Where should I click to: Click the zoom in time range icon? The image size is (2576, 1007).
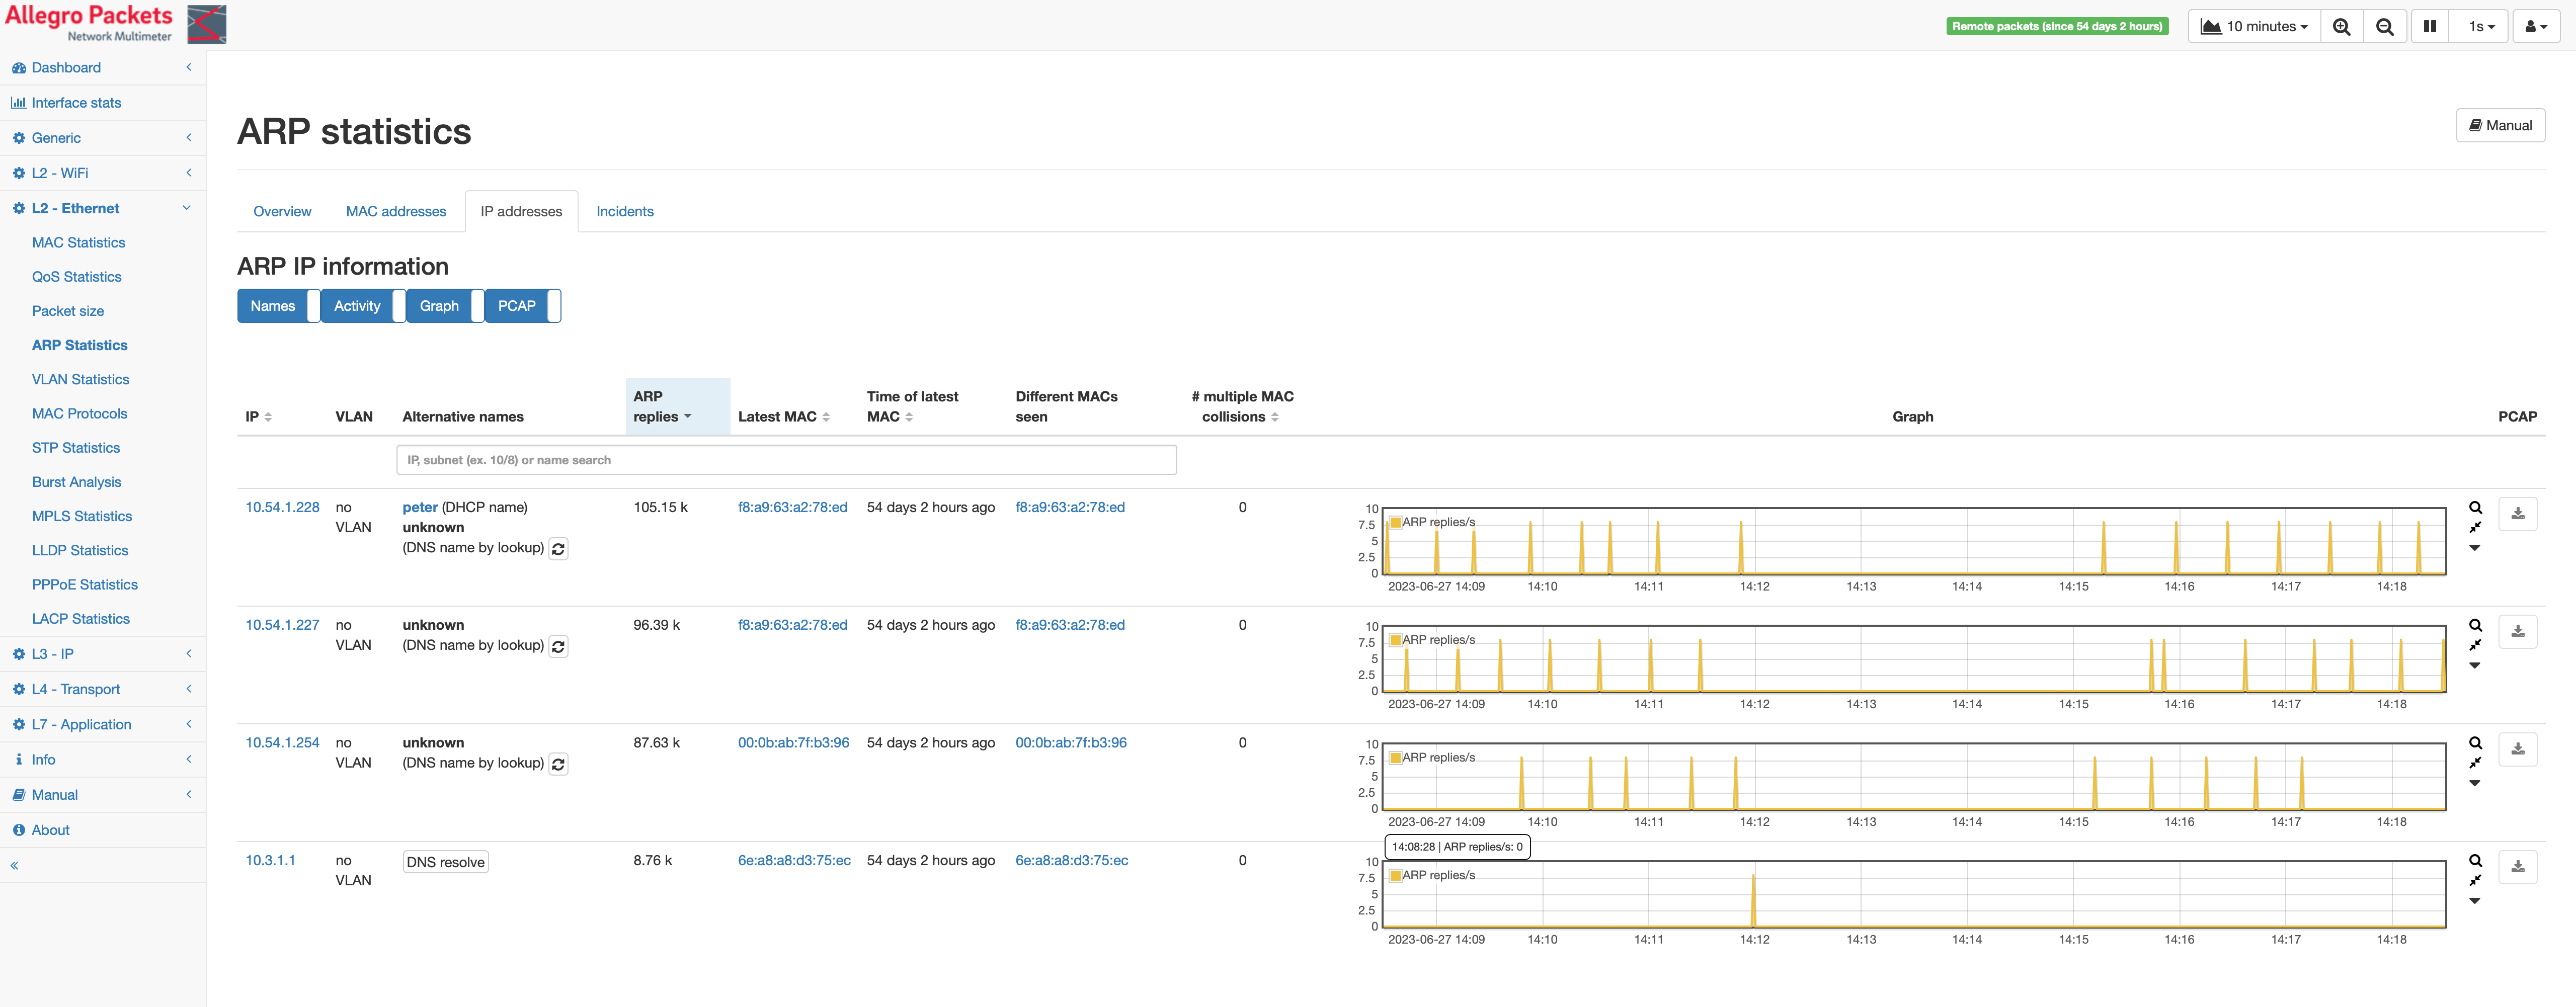click(2341, 27)
